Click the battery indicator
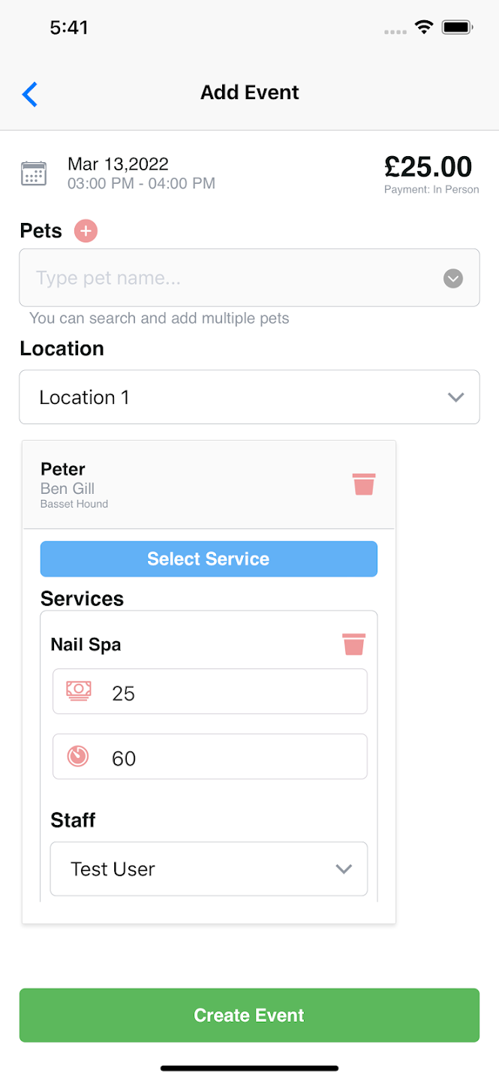 pos(456,26)
